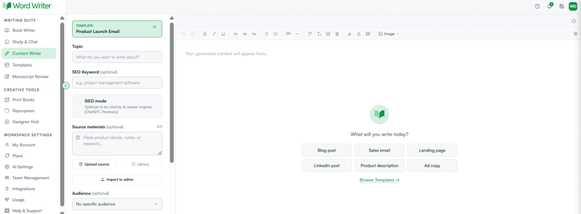Remove the Product Launch Email template
Viewport: 581px width, 214px height.
coord(154,27)
